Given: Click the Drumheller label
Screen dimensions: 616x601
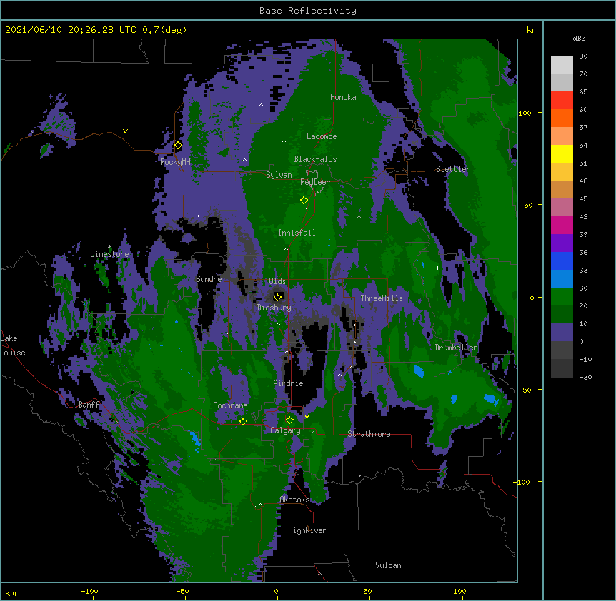Looking at the screenshot, I should 456,348.
